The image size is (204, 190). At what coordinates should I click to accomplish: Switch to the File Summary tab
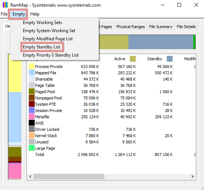pyautogui.click(x=161, y=27)
